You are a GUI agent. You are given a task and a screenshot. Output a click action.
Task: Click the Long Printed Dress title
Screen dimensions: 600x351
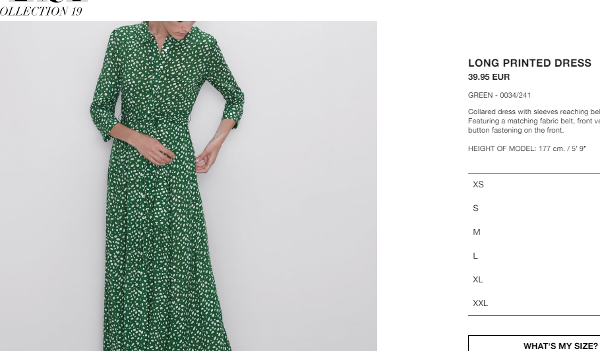pos(529,63)
